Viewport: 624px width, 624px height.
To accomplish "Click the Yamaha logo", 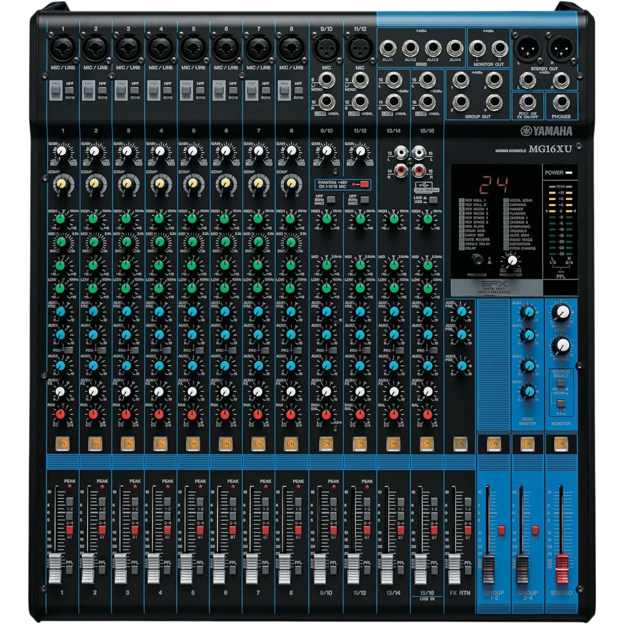I will (546, 131).
